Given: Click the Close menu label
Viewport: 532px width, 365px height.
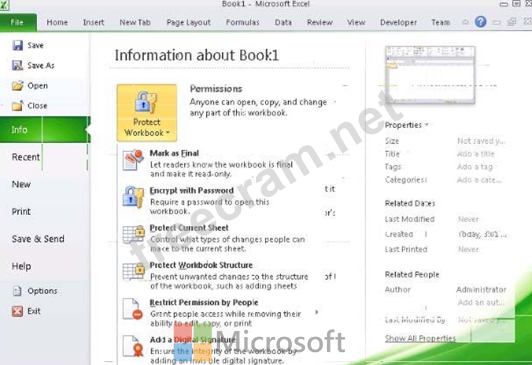Looking at the screenshot, I should [37, 105].
